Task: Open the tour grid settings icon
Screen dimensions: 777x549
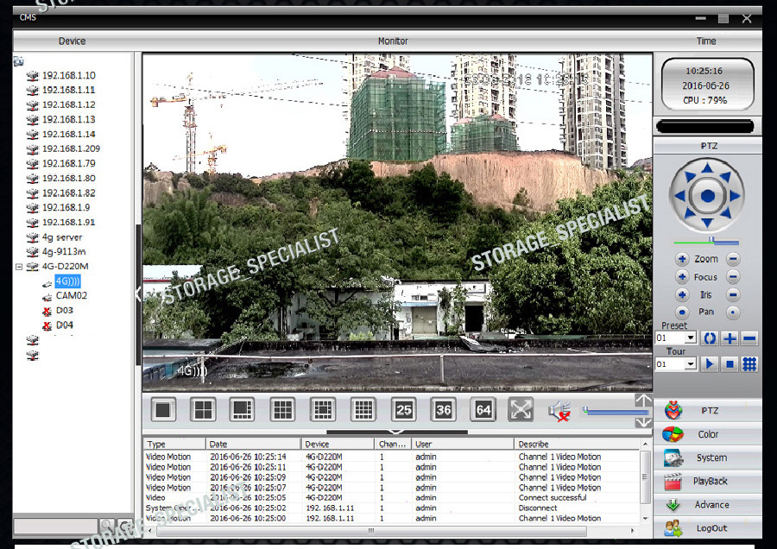Action: 749,364
